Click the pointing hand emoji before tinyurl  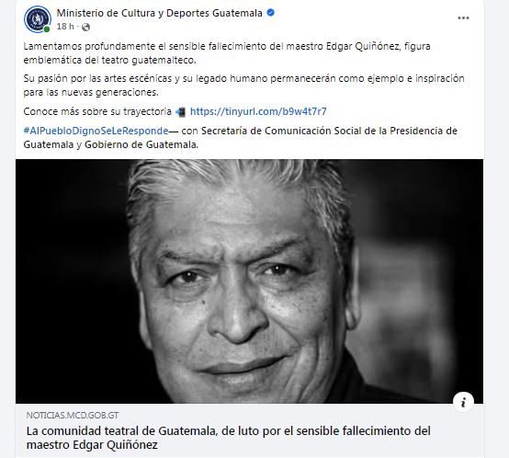click(x=180, y=112)
